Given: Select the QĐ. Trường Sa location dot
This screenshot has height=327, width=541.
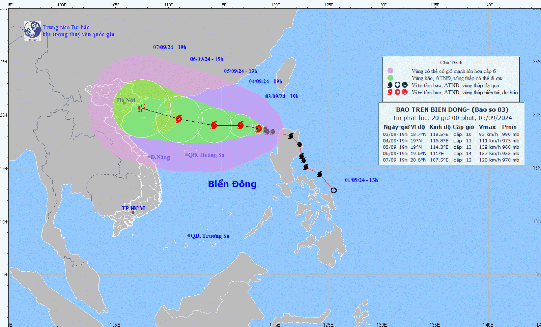Looking at the screenshot, I should (189, 236).
